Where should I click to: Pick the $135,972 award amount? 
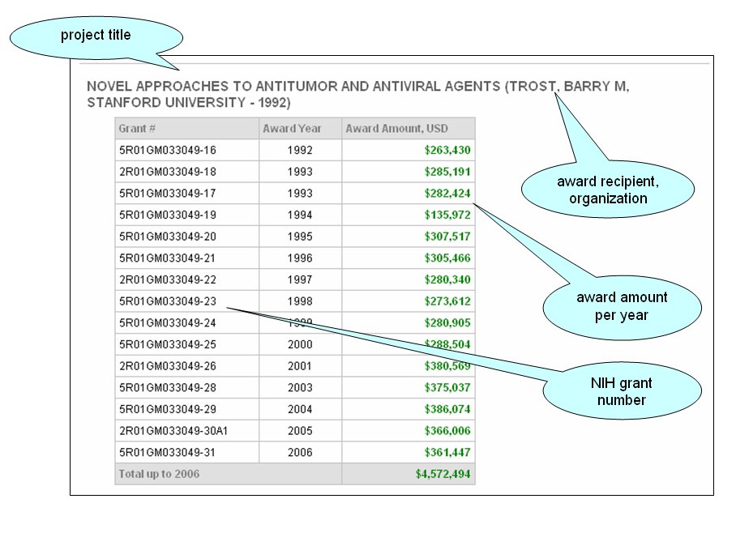coord(447,215)
